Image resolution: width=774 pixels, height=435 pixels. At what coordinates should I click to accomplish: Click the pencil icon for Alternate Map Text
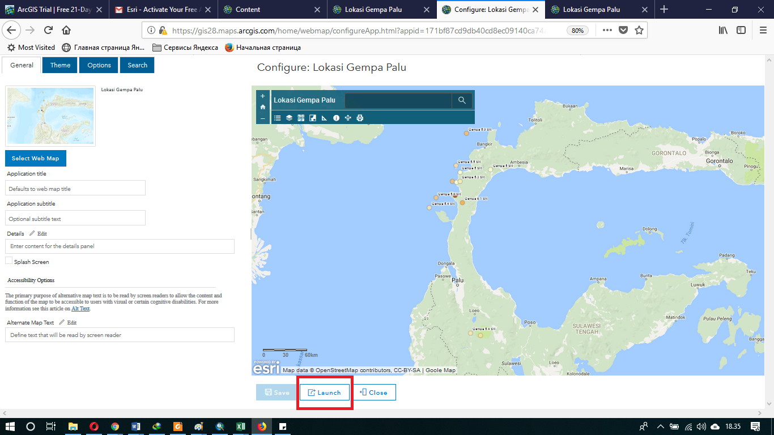point(62,322)
